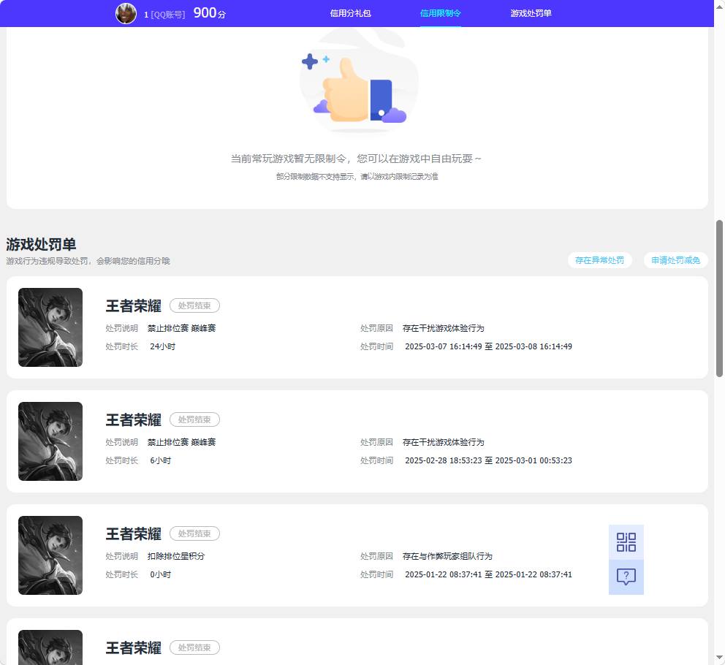Click date range starting 2025-01-22 08:37:41
The image size is (725, 665).
pos(488,574)
